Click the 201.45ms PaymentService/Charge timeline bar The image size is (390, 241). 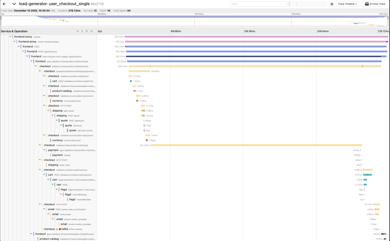(256, 145)
